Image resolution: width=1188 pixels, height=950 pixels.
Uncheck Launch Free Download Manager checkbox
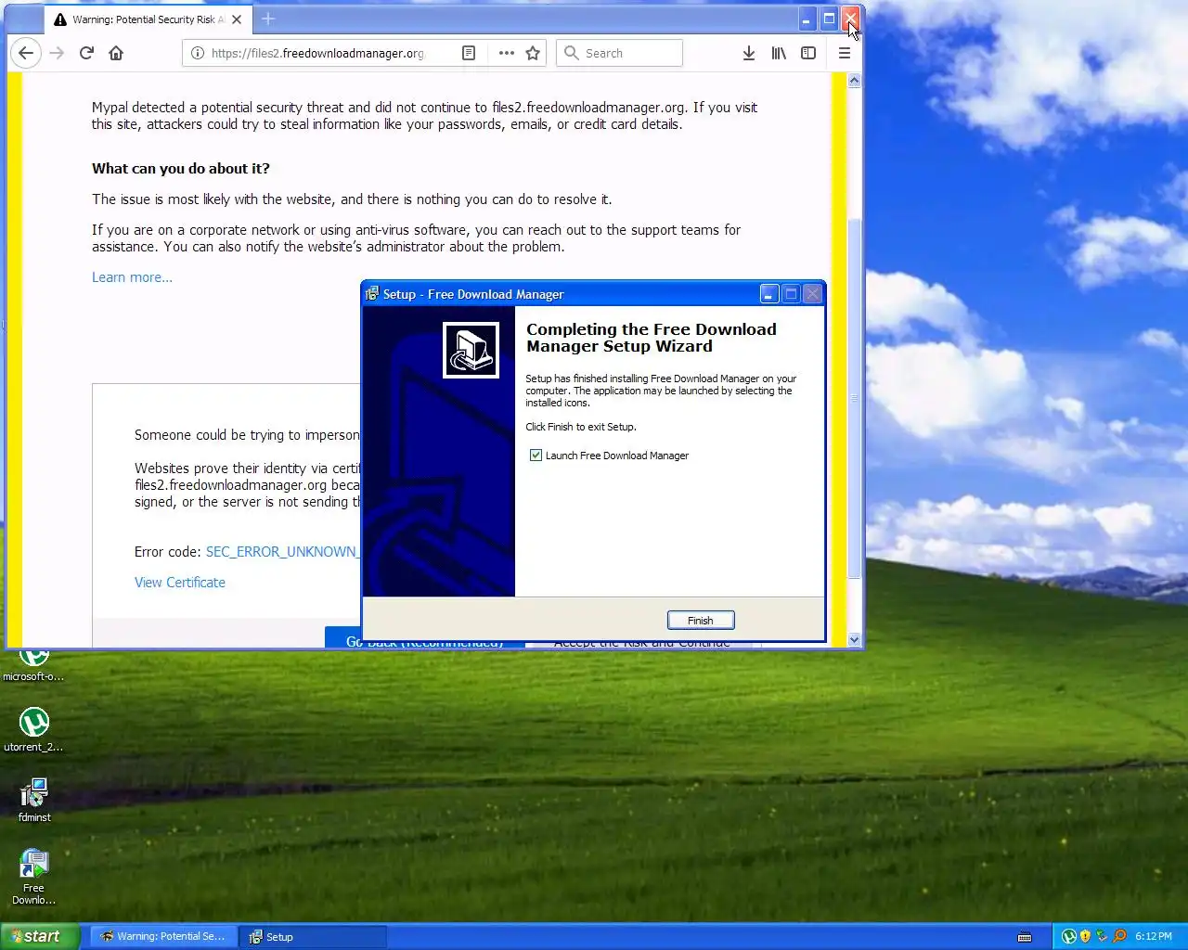(536, 456)
